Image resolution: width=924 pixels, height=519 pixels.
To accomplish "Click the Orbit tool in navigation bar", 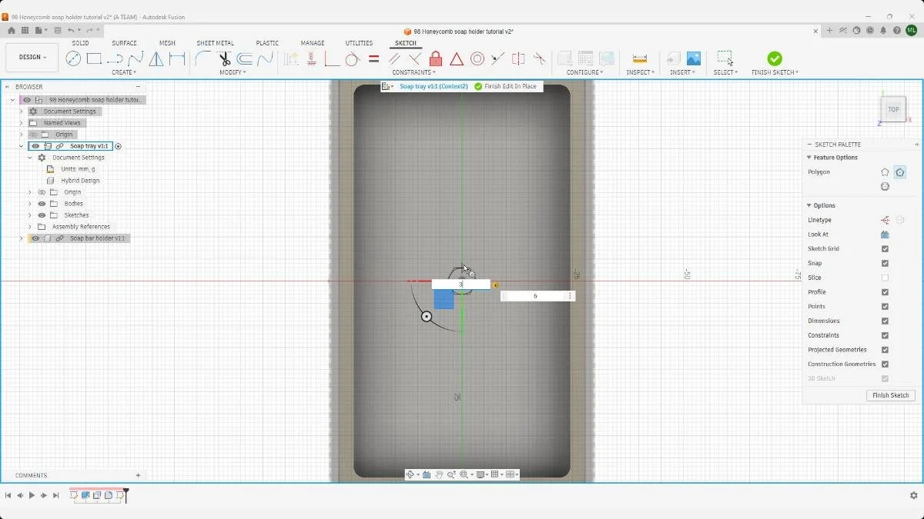I will 410,474.
